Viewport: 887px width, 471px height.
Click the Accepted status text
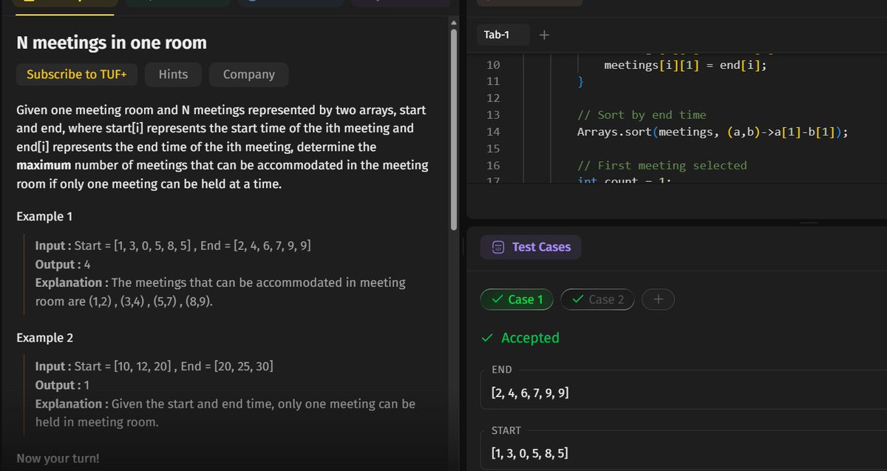tap(530, 338)
